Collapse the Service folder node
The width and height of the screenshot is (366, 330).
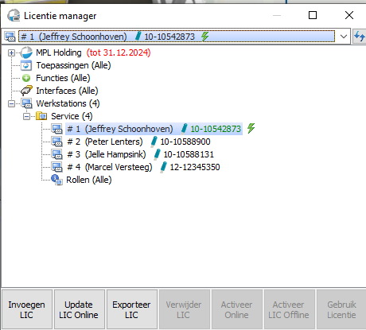26,116
